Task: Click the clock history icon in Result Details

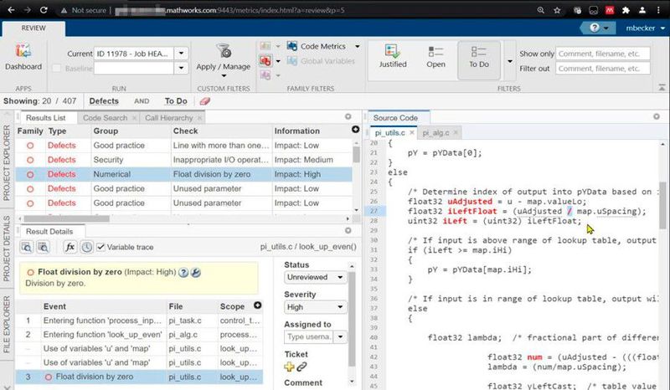Action: point(87,247)
